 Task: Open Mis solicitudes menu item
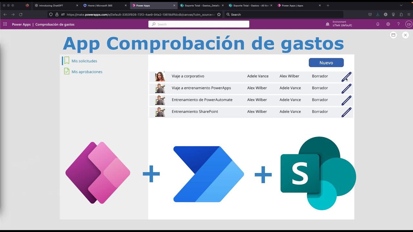(x=84, y=61)
